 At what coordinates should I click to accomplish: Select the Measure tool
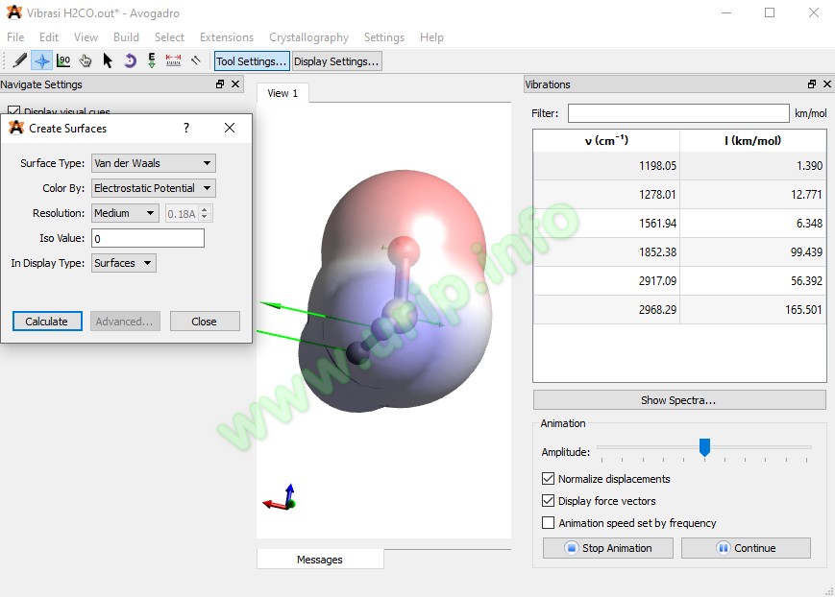tap(174, 60)
